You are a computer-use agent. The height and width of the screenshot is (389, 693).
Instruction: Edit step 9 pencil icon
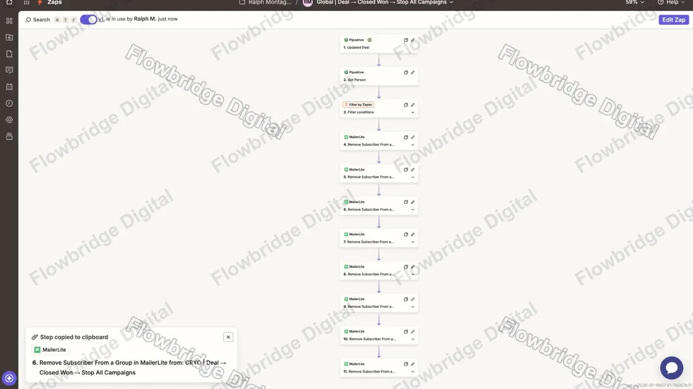[x=413, y=299]
